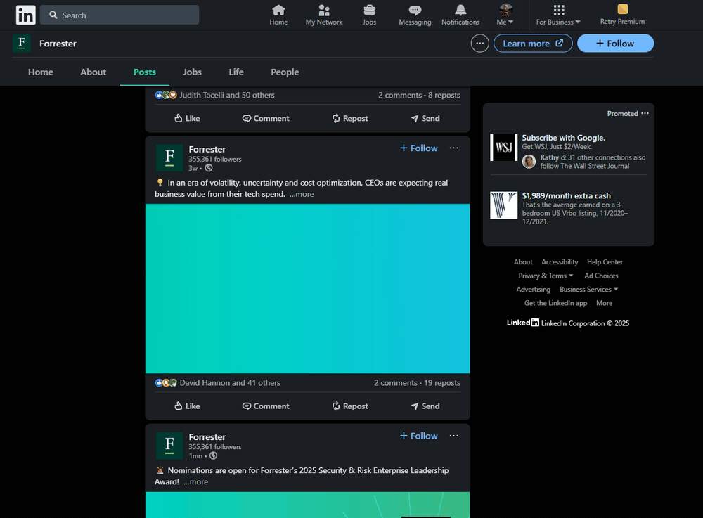Send the post with 19 reposts
703x518 pixels.
click(x=425, y=406)
